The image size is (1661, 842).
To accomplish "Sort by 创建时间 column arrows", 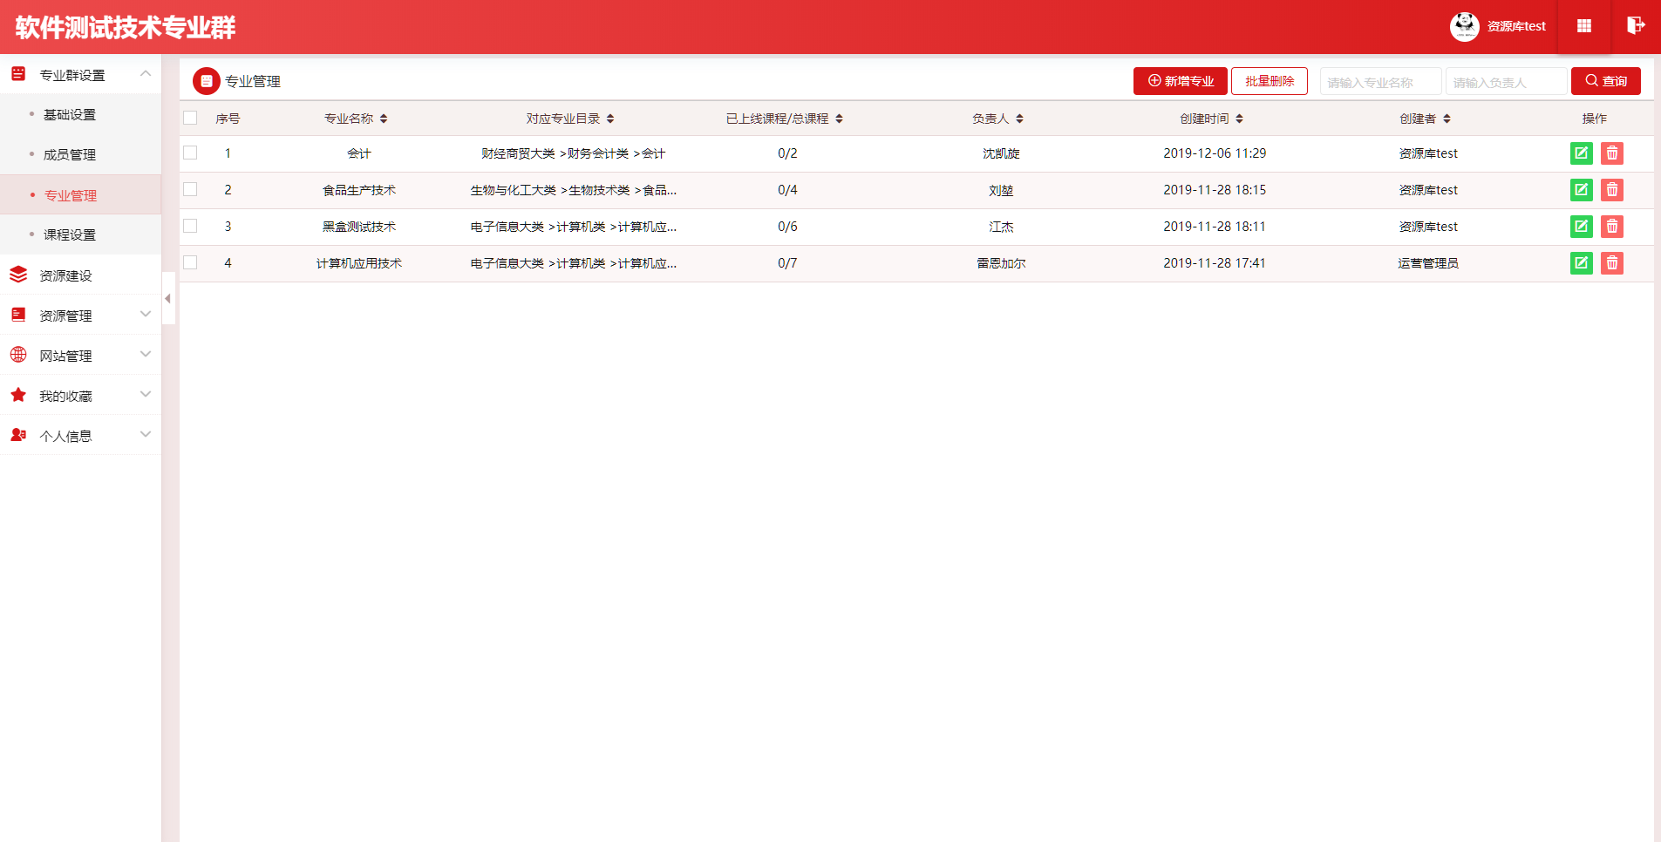I will click(x=1239, y=119).
